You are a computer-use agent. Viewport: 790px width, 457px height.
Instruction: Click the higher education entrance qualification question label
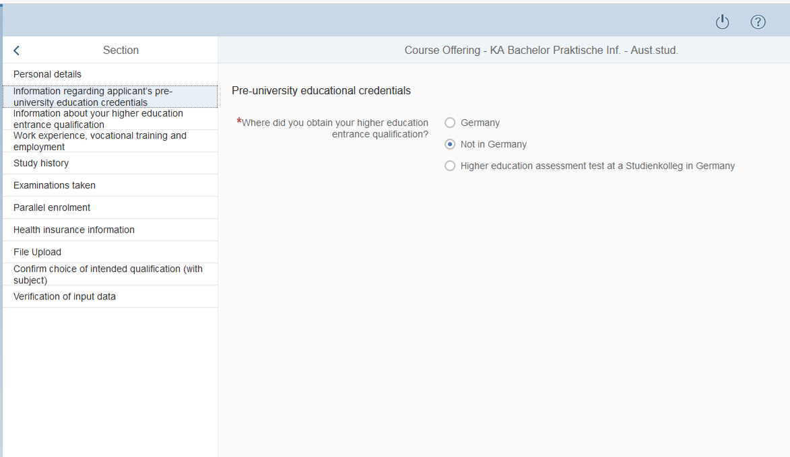click(x=335, y=128)
